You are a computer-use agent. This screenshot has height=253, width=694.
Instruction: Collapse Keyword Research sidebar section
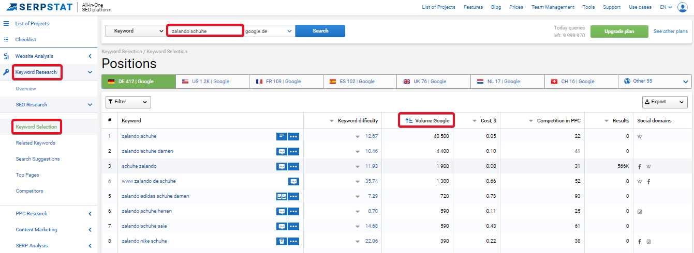pos(90,72)
